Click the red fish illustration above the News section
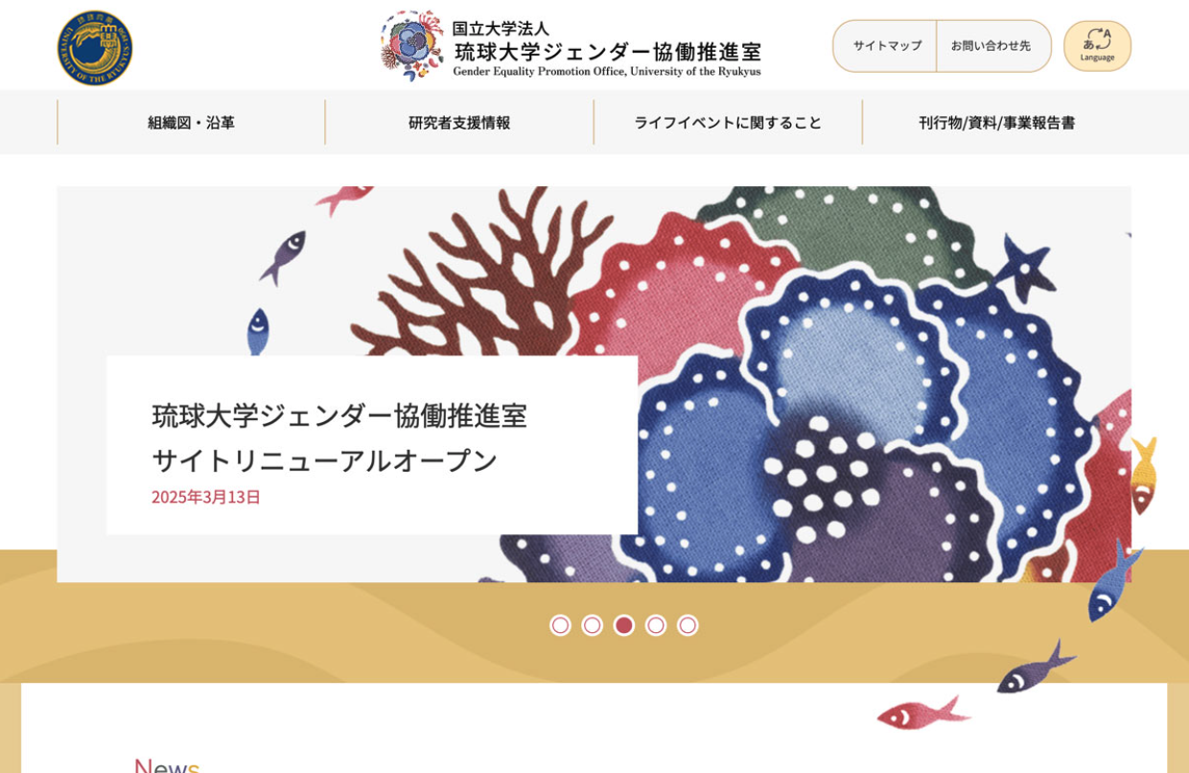Screen dimensions: 1189x773 [x=922, y=713]
